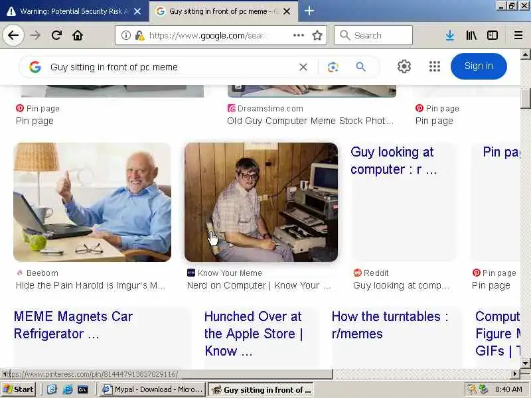Click horizontal scrollbar right arrow
Screen dimensions: 531x398
[x=515, y=374]
